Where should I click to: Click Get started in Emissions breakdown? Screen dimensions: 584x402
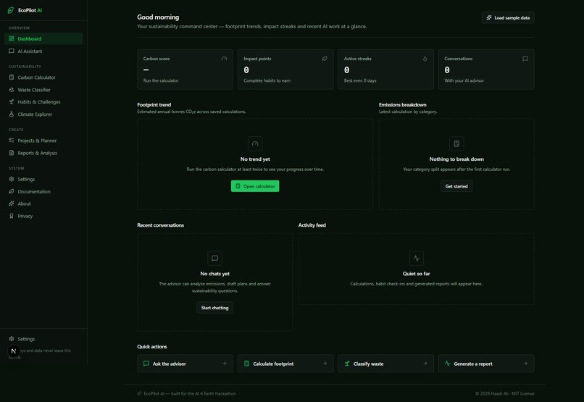click(x=456, y=186)
